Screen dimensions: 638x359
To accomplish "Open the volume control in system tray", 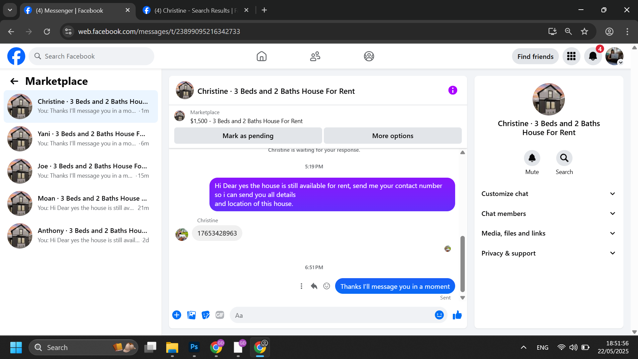I will click(573, 347).
